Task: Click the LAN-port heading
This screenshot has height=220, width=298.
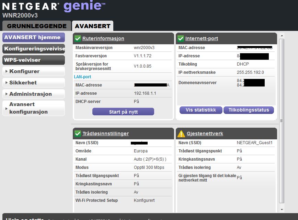Action: point(82,77)
